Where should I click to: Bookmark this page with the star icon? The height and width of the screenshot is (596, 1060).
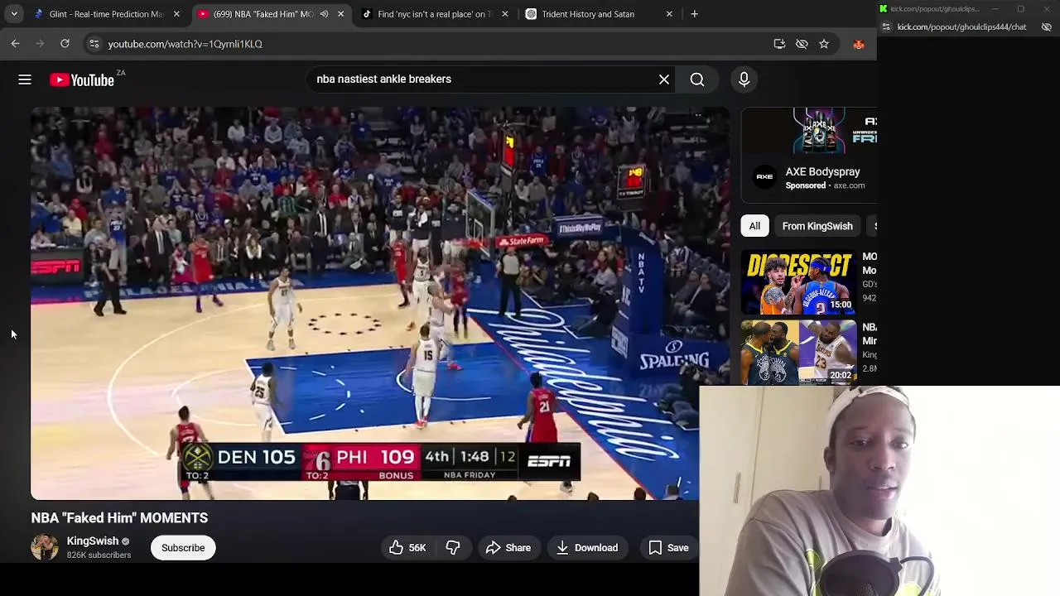point(824,44)
